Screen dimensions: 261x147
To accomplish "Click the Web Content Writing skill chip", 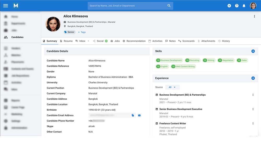I will (x=183, y=66).
